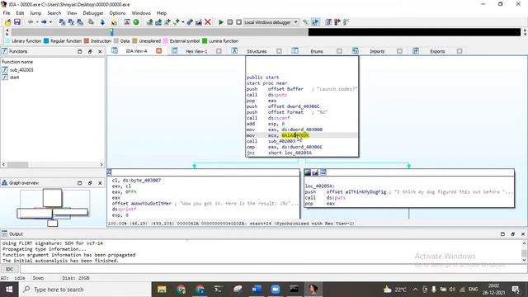Click the green circle toolbar icon
This screenshot has height=297, width=528.
pos(136,22)
